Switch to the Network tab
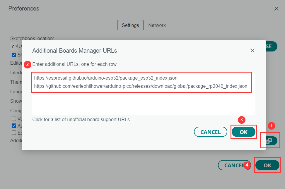This screenshot has width=285, height=189. point(157,25)
